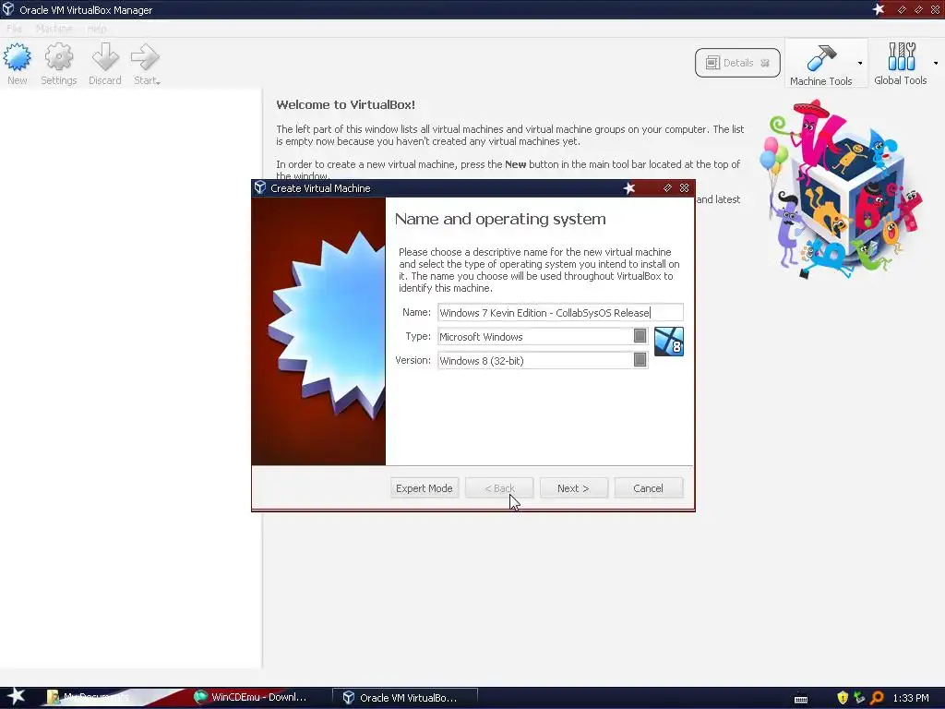The image size is (945, 709).
Task: Click the VirtualBox icon in Manager title bar
Action: tap(7, 9)
